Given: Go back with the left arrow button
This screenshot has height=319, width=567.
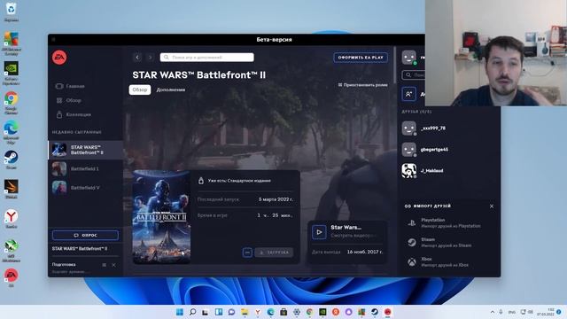Looking at the screenshot, I should (137, 57).
